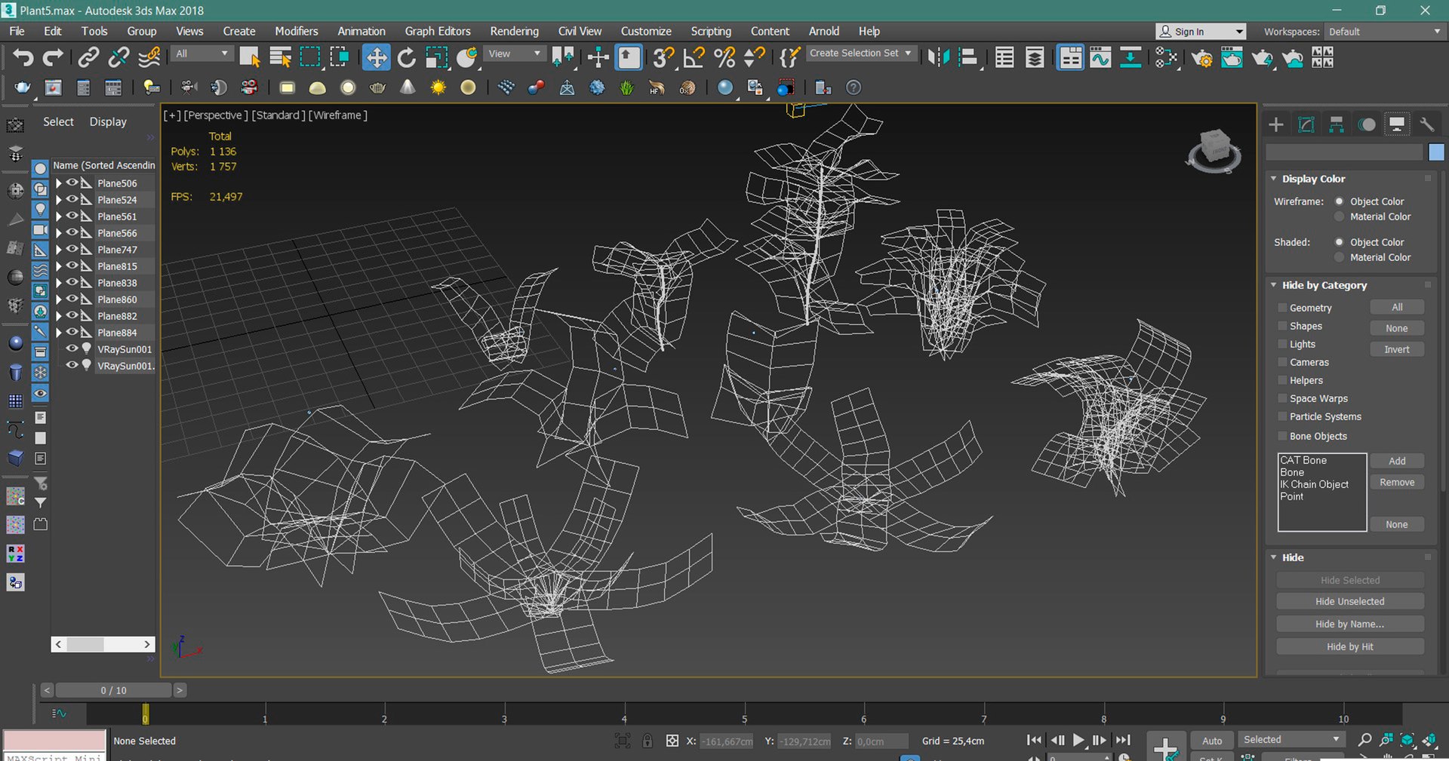Click the Hide Unselected button
This screenshot has width=1449, height=761.
[1349, 601]
